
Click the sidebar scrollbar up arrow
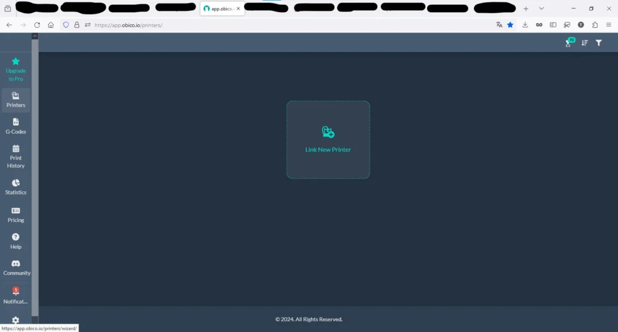[x=35, y=36]
